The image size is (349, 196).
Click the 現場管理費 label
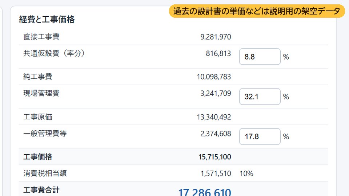pos(41,93)
